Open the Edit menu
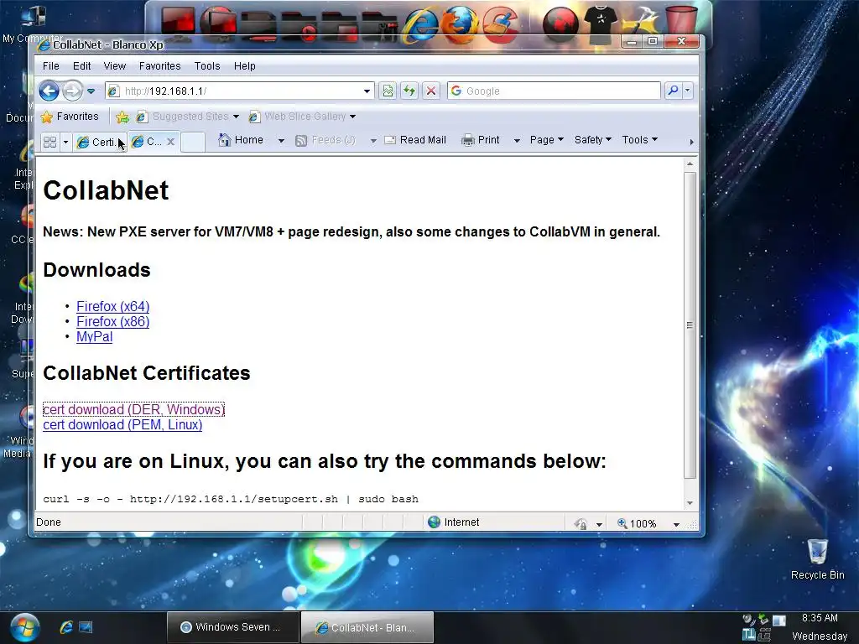Screen dimensions: 859x644 [81, 66]
